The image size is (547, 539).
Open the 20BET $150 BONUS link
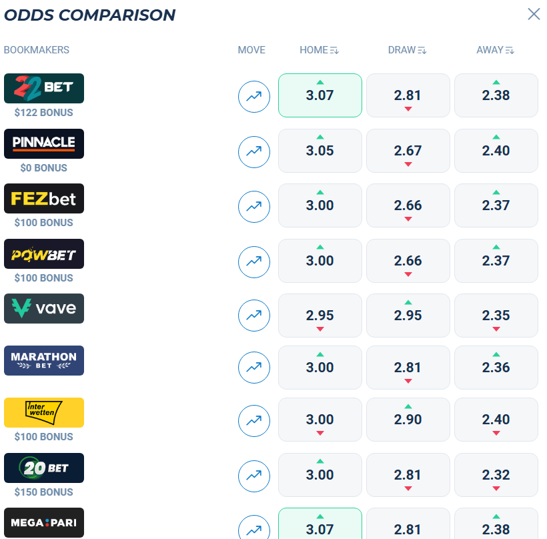click(x=43, y=492)
